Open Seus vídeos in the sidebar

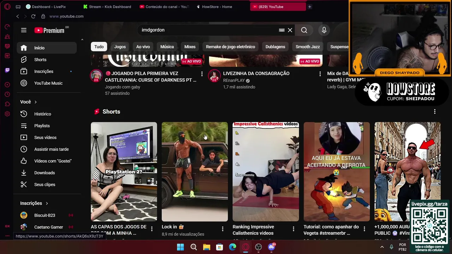pos(47,138)
